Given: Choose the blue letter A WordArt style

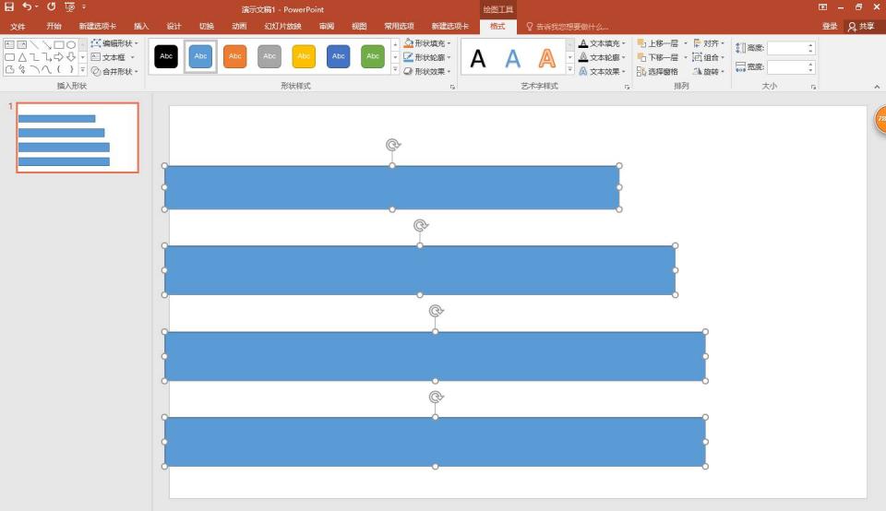Looking at the screenshot, I should tap(512, 59).
